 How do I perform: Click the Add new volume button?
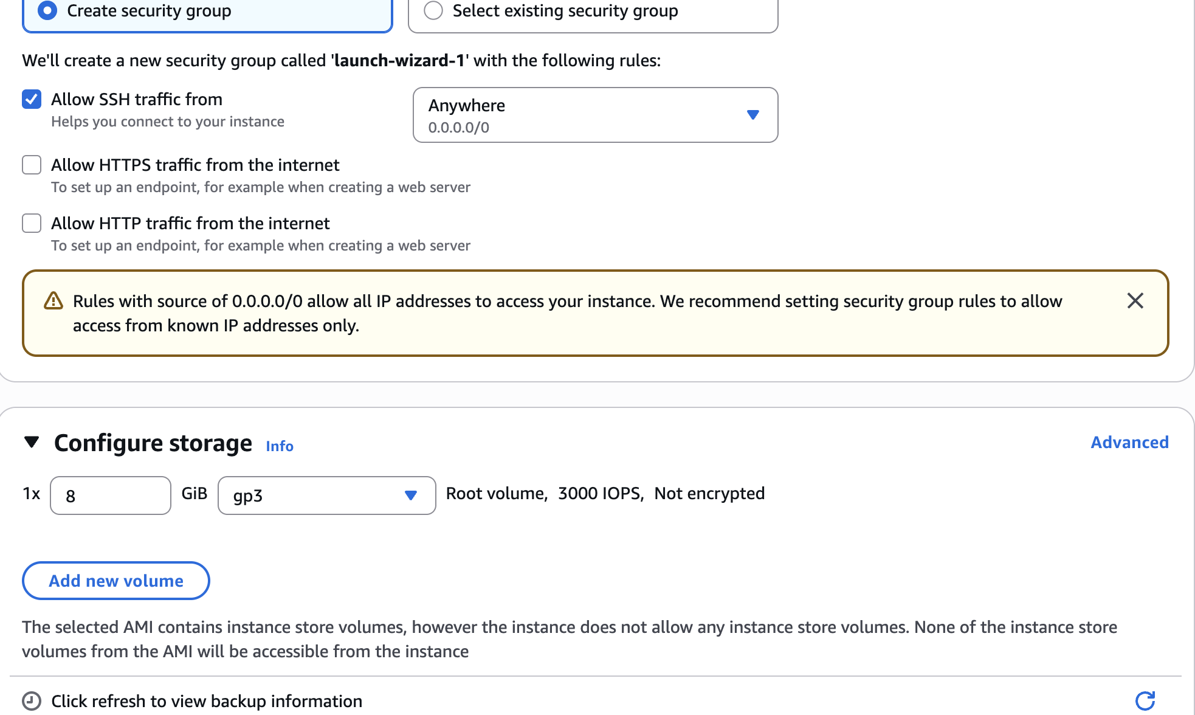point(116,581)
